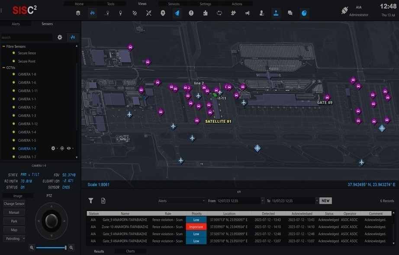
Task: Open the Services menu
Action: pyautogui.click(x=174, y=4)
